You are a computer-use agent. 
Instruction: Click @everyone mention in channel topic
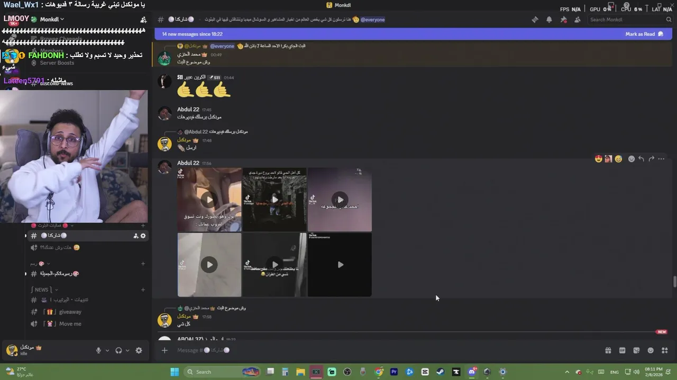pyautogui.click(x=372, y=20)
